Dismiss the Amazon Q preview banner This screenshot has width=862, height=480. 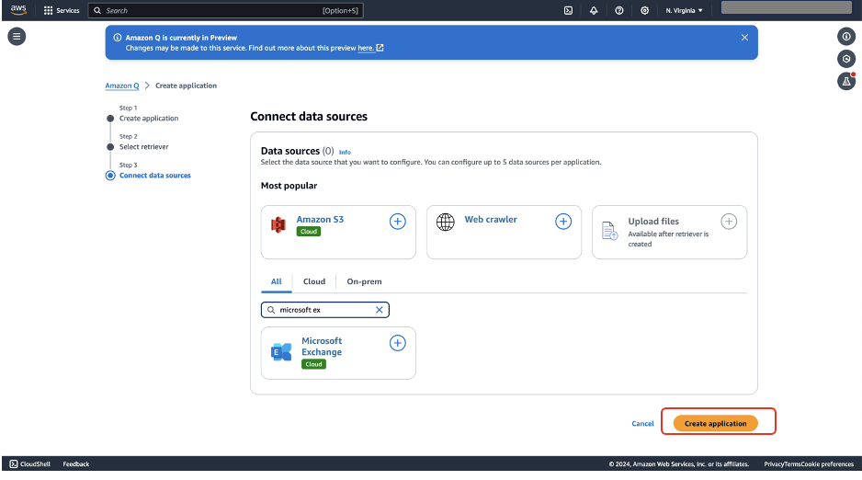[x=744, y=38]
